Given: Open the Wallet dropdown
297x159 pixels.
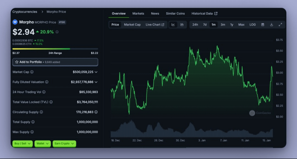Looking at the screenshot, I should (x=43, y=144).
